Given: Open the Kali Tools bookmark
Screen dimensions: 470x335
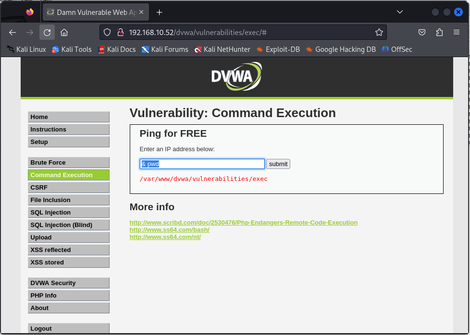Looking at the screenshot, I should [72, 49].
